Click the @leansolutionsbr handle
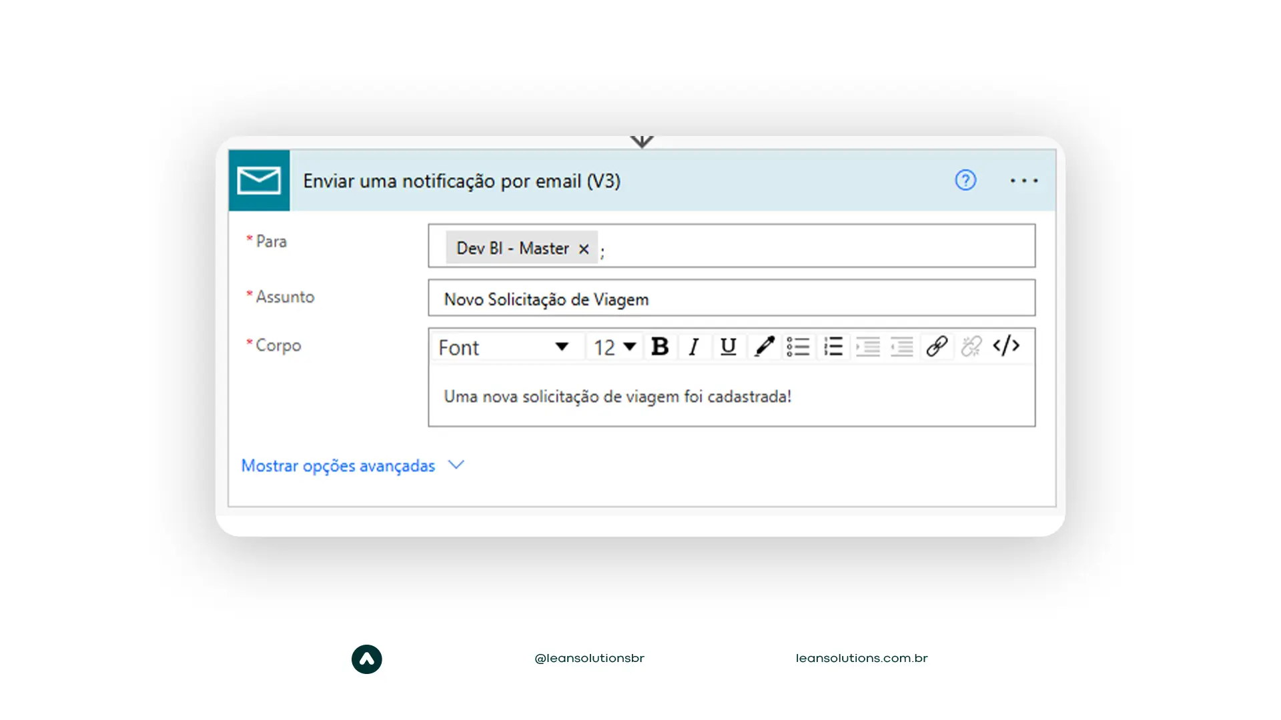 589,659
